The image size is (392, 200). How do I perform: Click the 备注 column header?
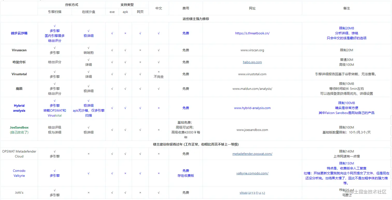[346, 8]
